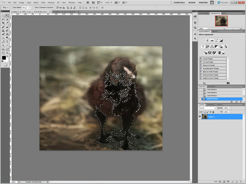Set the foreground color swatch

[x=4, y=58]
